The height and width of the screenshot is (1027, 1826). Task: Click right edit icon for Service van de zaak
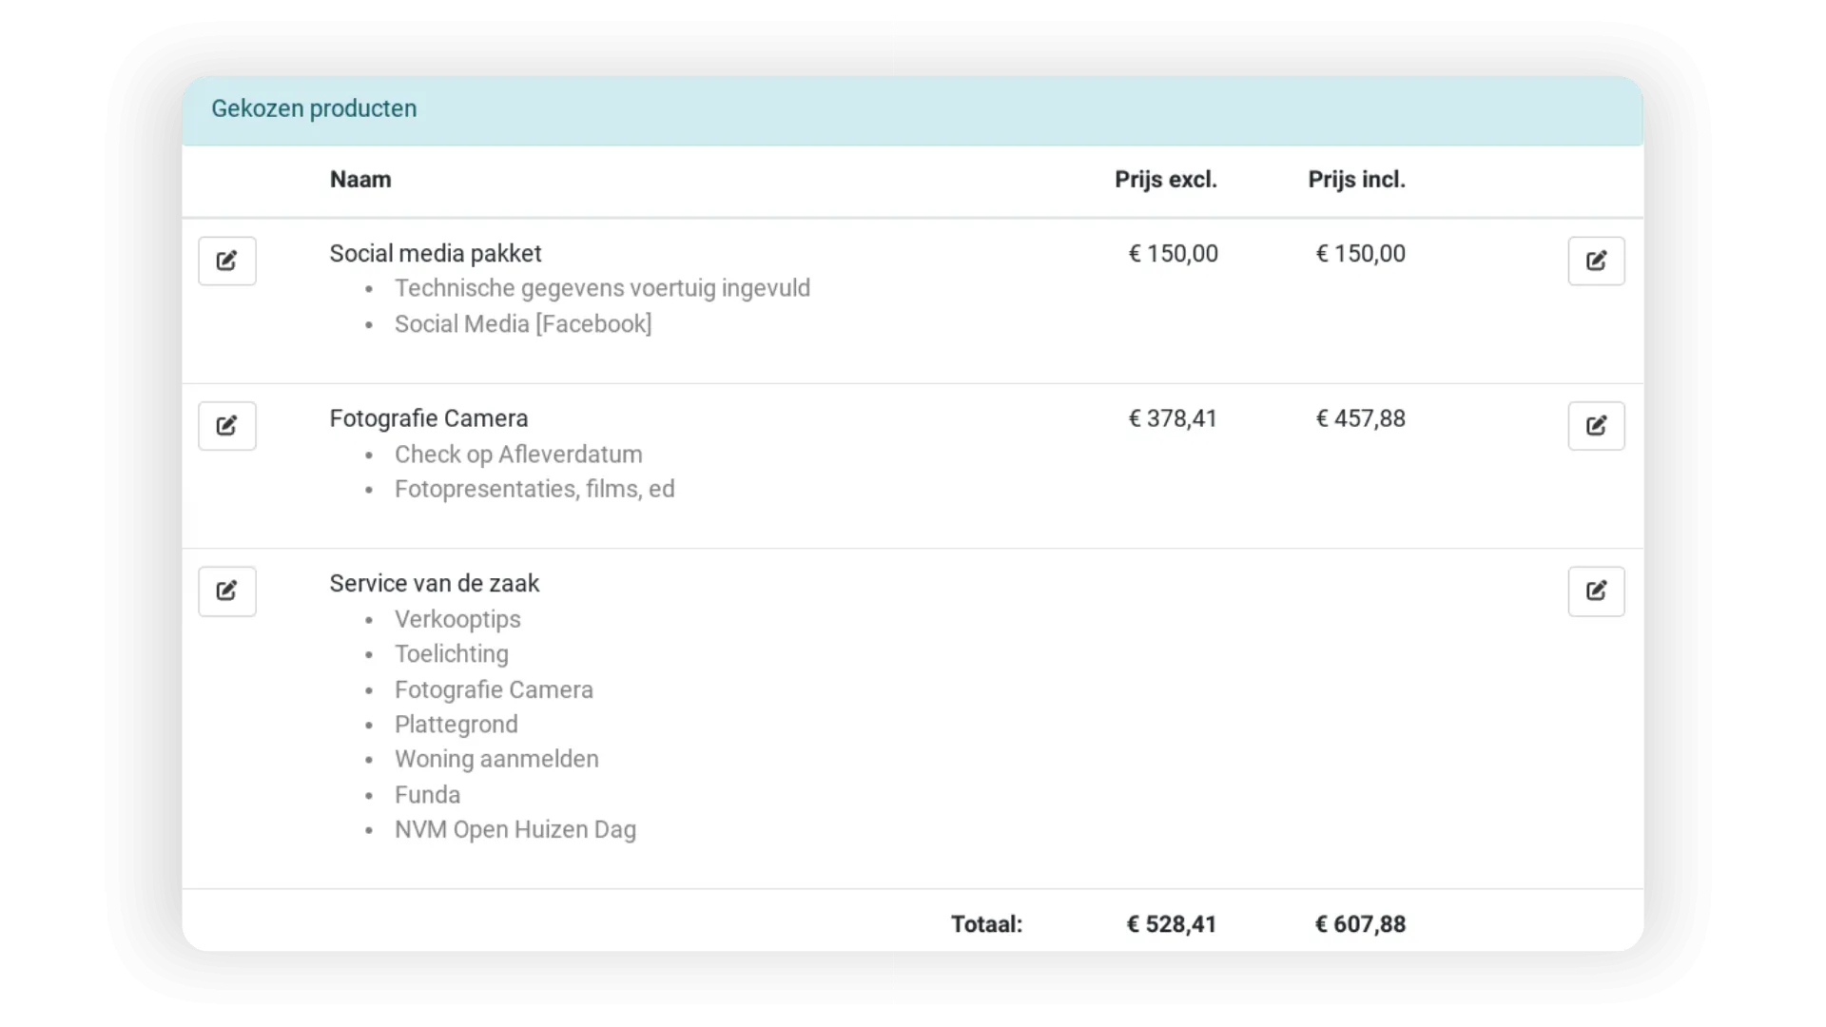point(1596,591)
